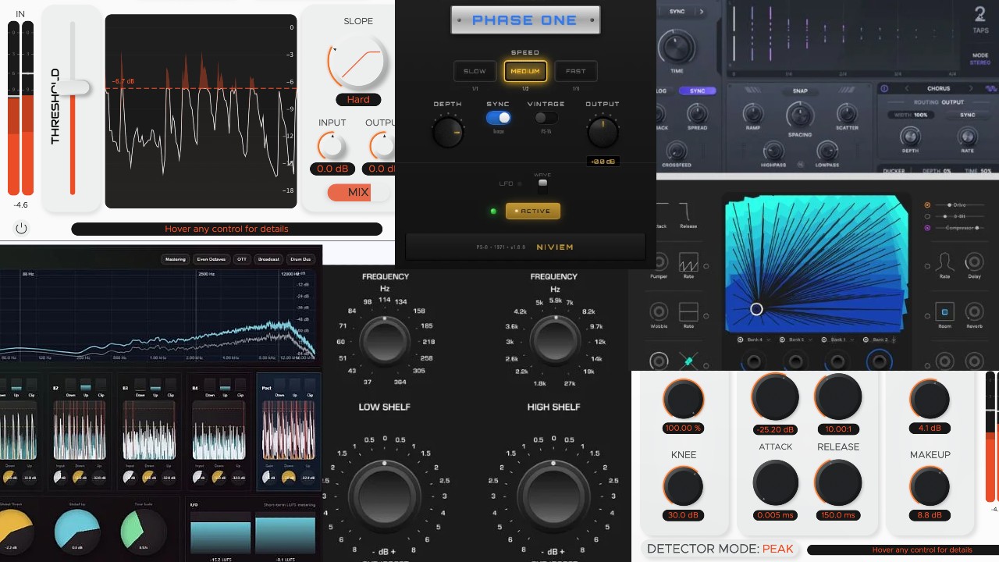Click the Chorus power icon in the header
Screen dimensions: 999x562
(884, 89)
